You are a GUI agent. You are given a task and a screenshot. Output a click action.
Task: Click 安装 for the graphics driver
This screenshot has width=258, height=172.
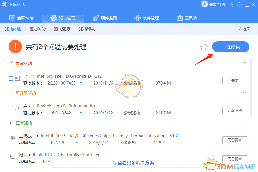[x=234, y=81]
